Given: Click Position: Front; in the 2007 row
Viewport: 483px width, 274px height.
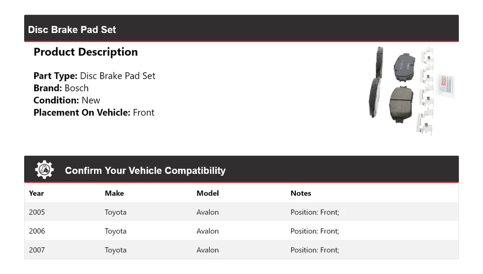Looking at the screenshot, I should tap(314, 250).
